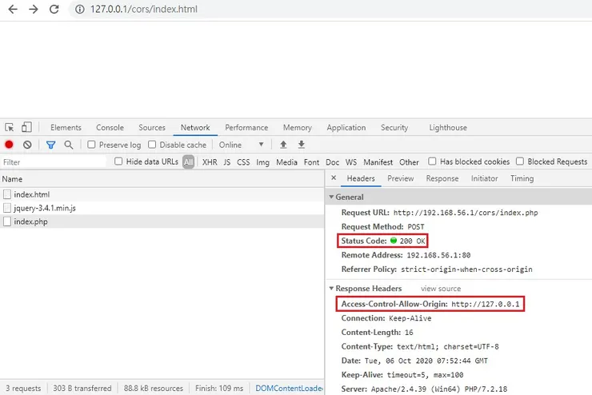Collapse the Response Headers section
Image resolution: width=592 pixels, height=395 pixels.
(x=331, y=288)
